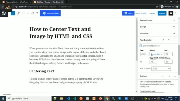Open Skype from the taskbar
The height and width of the screenshot is (101, 180).
[x=120, y=98]
